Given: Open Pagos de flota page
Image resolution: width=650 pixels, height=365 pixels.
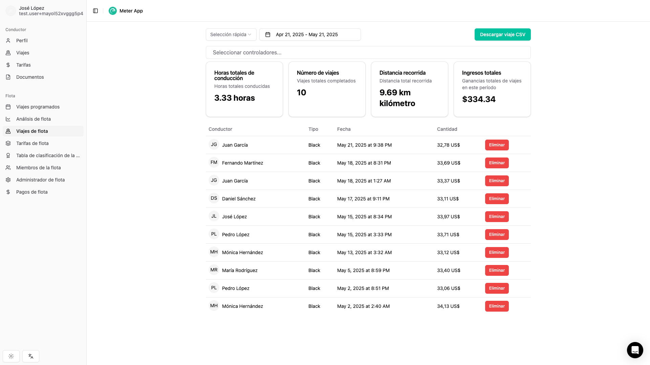Looking at the screenshot, I should coord(32,192).
